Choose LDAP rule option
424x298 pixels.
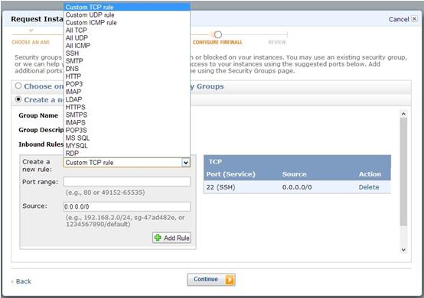click(127, 99)
